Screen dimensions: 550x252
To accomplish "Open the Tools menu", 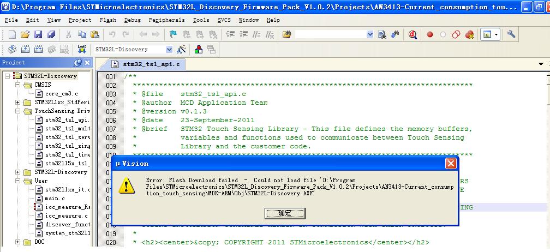I will [201, 20].
